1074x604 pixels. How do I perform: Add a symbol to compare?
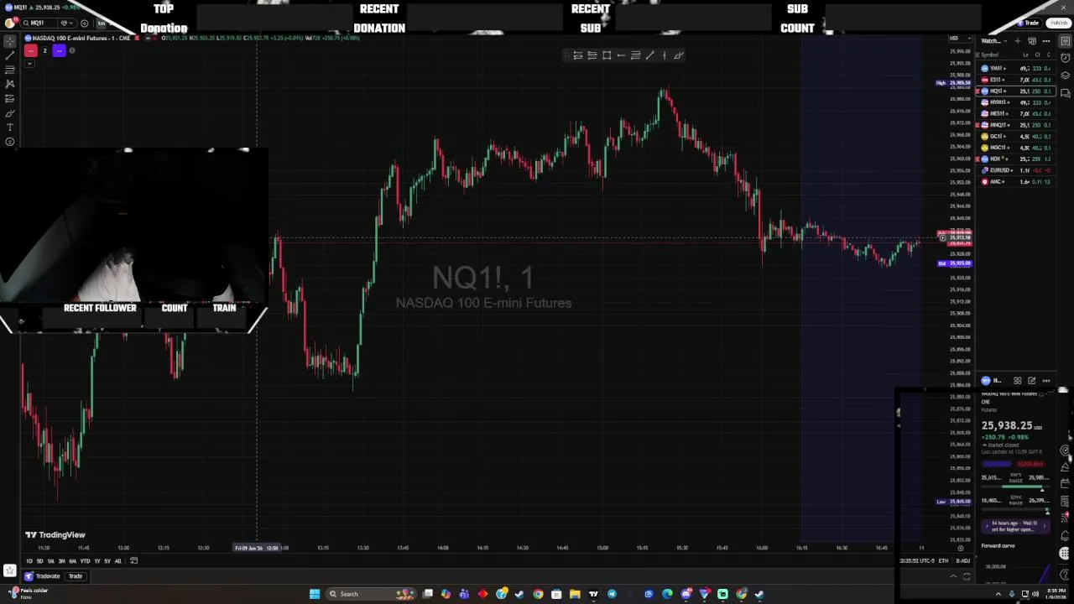point(84,23)
